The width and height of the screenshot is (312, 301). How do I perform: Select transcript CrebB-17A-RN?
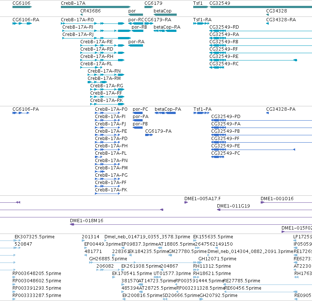pos(106,75)
